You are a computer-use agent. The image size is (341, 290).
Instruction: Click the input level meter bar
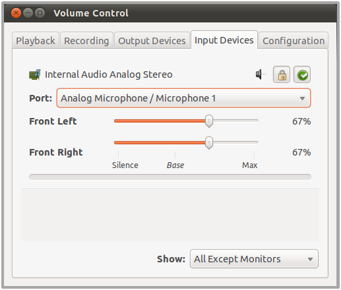(170, 177)
